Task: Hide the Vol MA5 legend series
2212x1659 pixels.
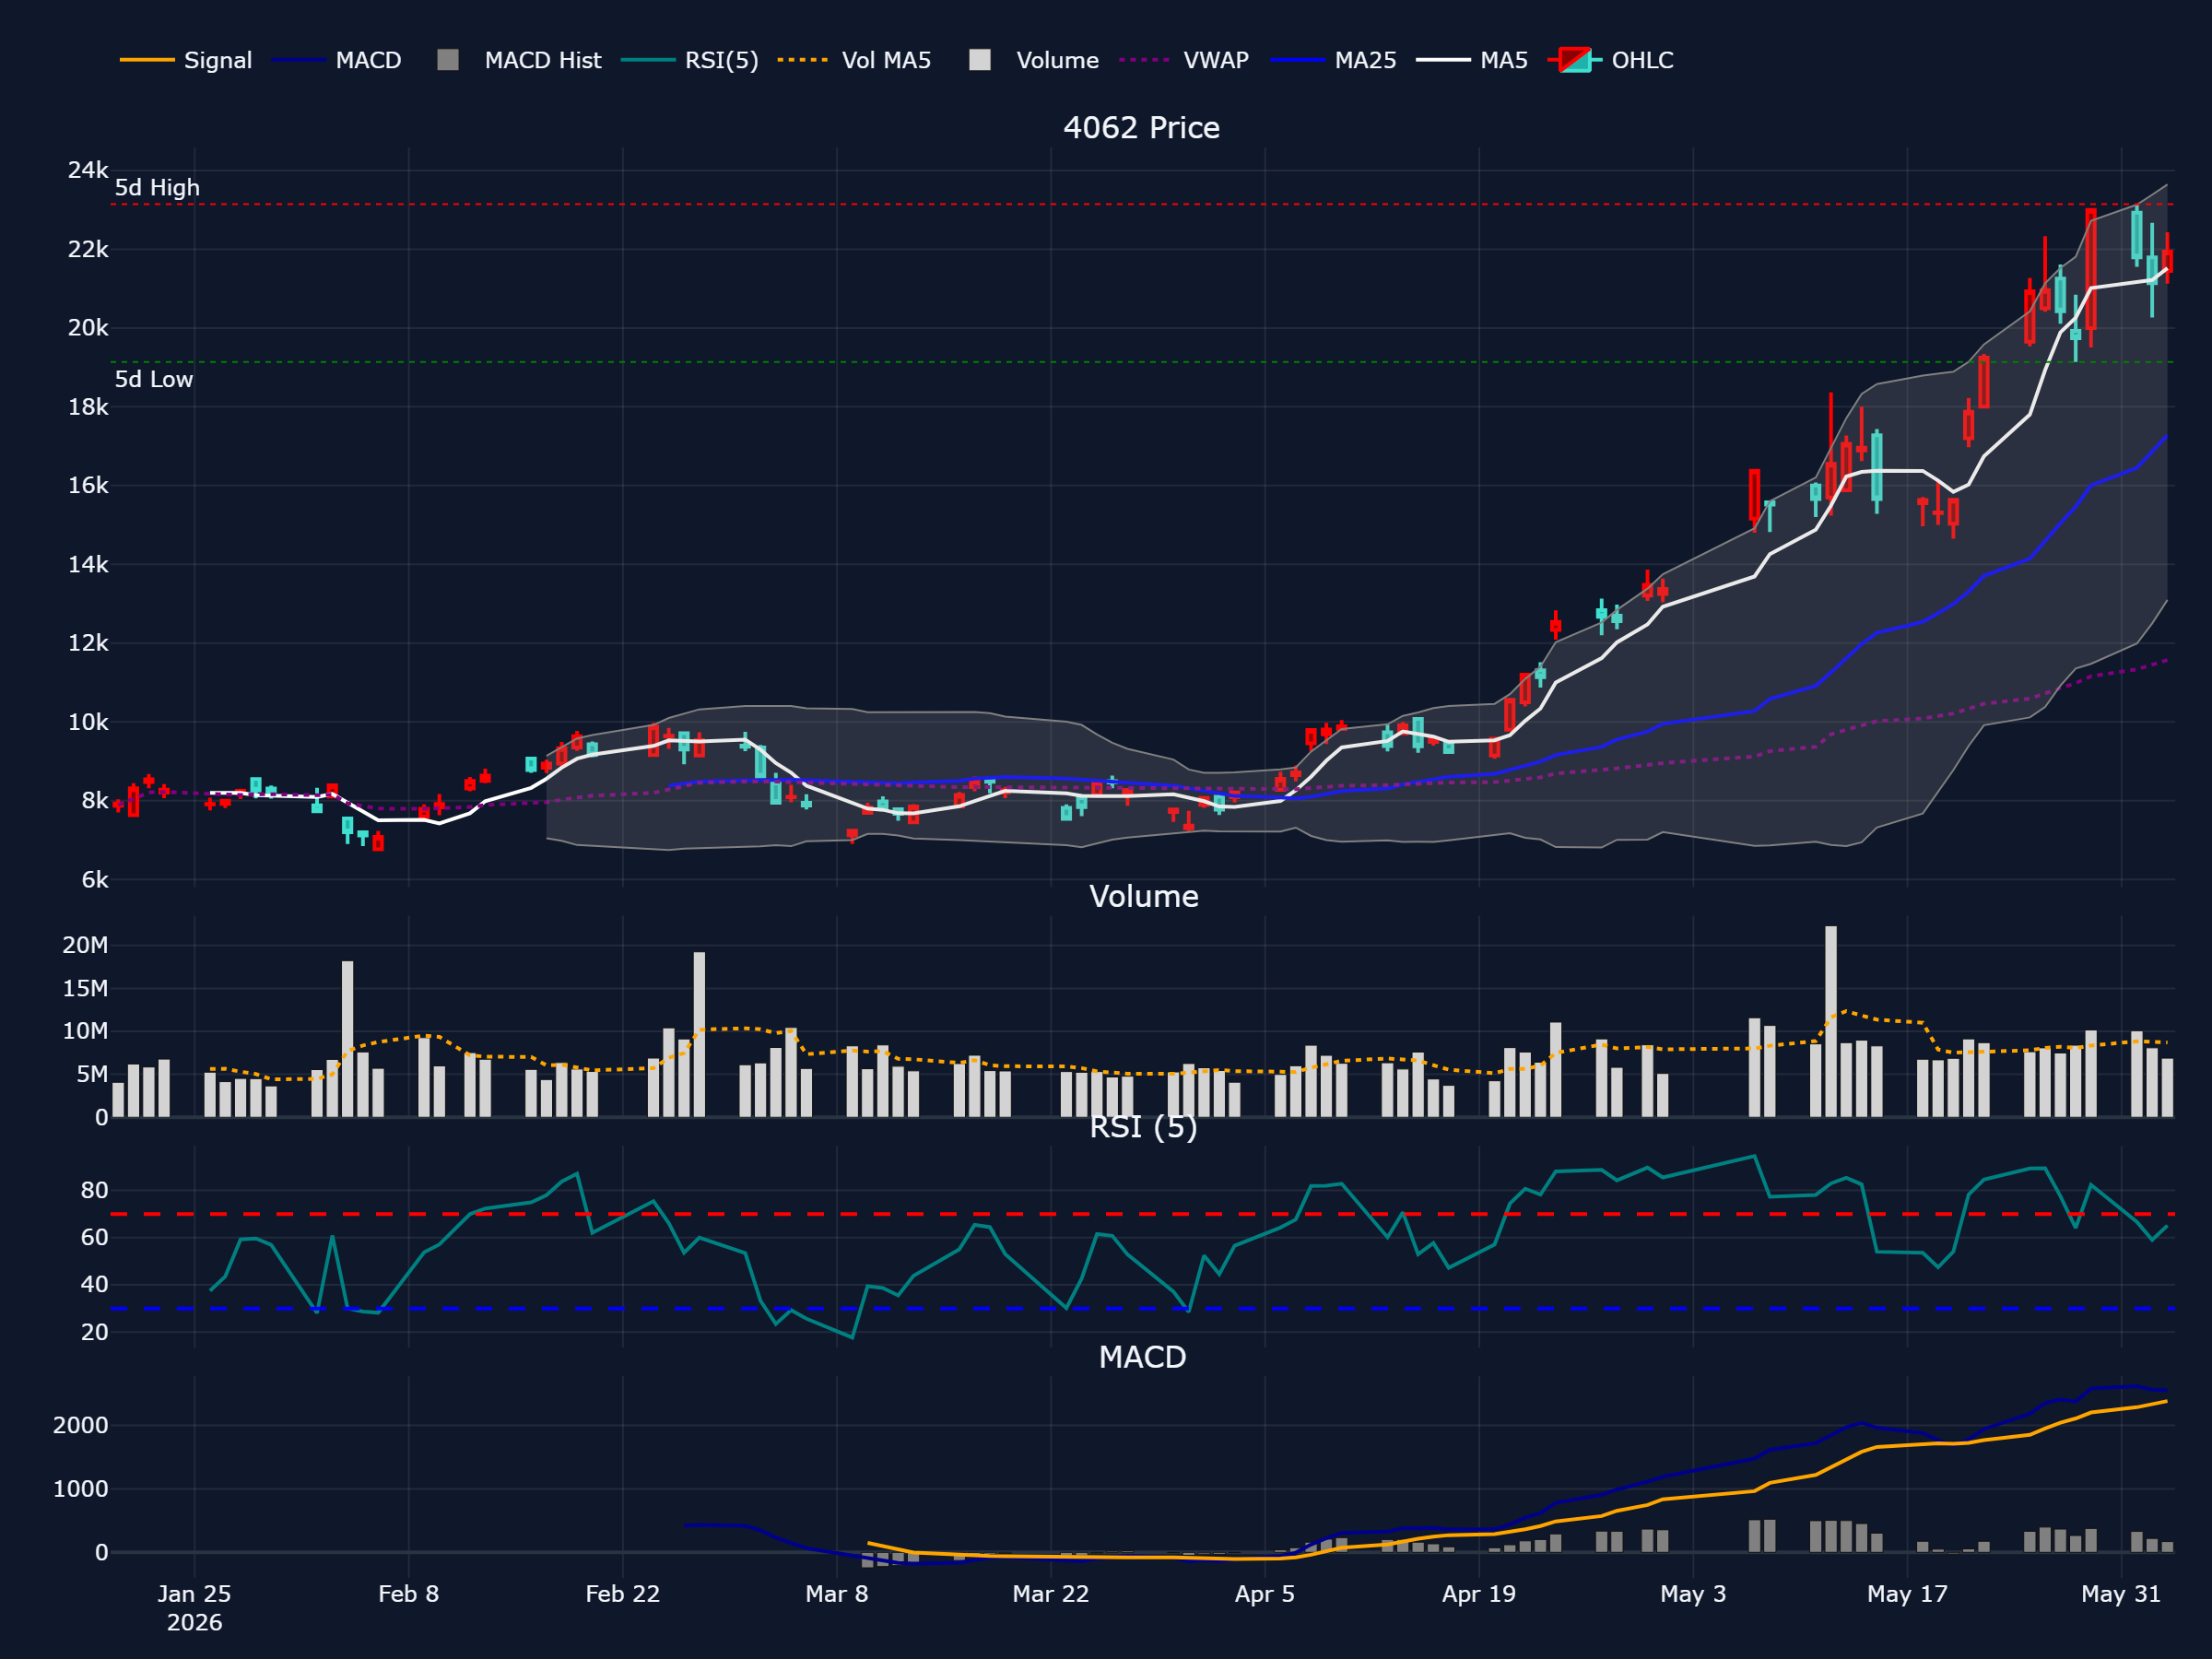Action: 854,60
